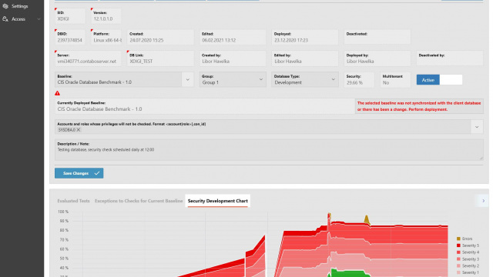
Task: Click the Access lock icon
Action: tap(5, 18)
